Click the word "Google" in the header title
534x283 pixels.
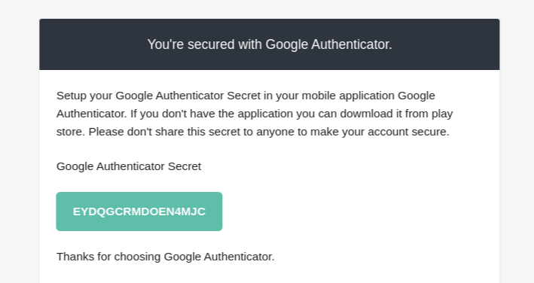click(287, 45)
